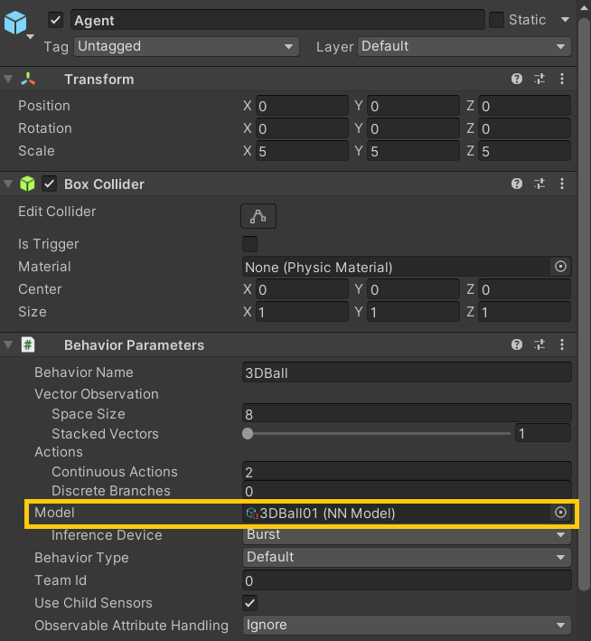This screenshot has width=591, height=641.
Task: Click the Edit Collider button
Action: click(x=258, y=216)
